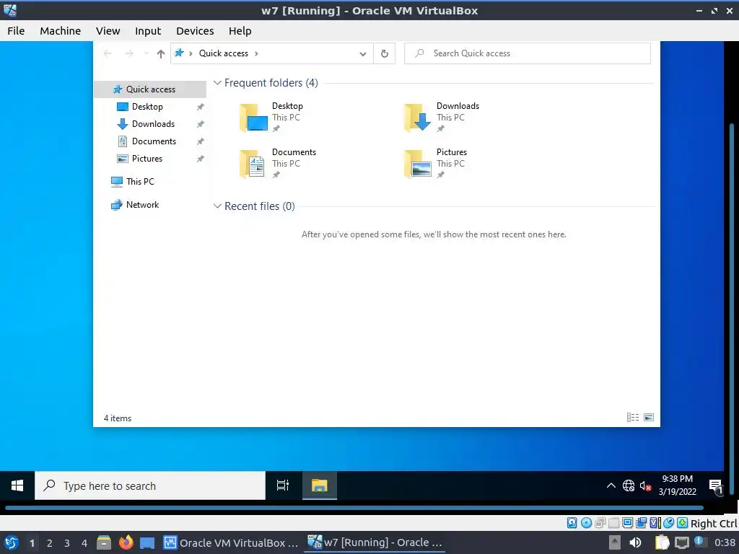Open Task View on the Windows taskbar

tap(283, 485)
